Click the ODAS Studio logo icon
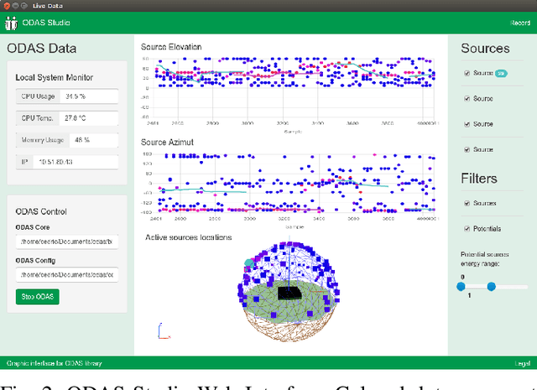This screenshot has height=390, width=537. 12,22
